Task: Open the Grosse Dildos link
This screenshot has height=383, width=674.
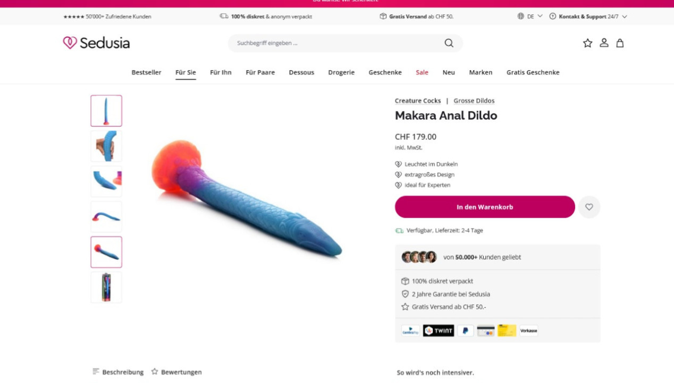Action: point(474,101)
